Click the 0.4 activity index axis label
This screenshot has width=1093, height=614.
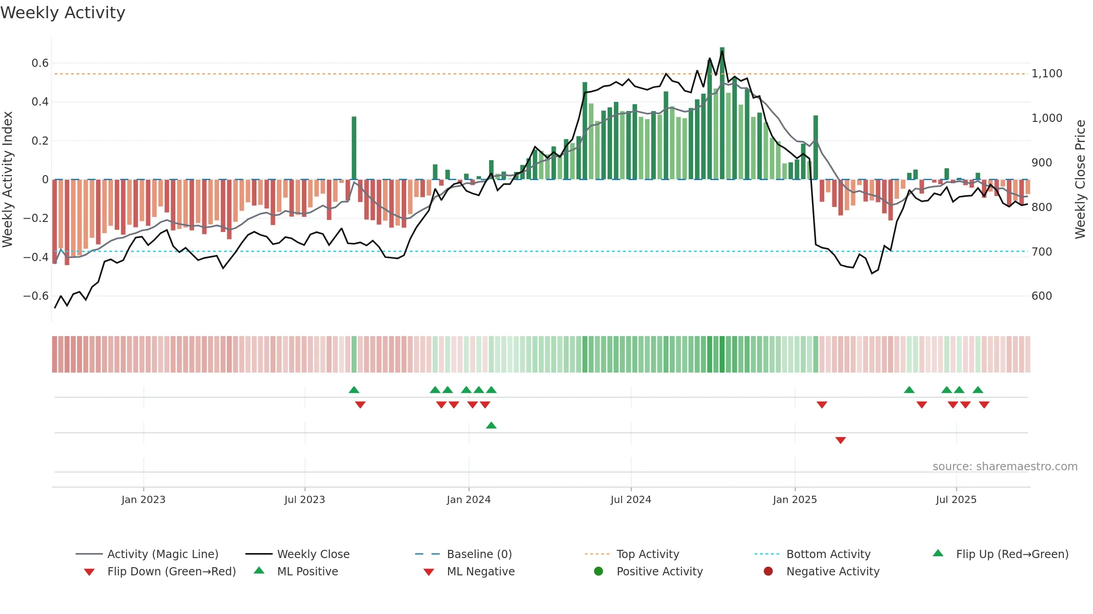click(40, 101)
